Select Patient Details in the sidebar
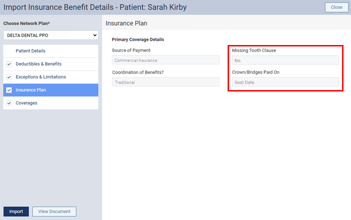The image size is (351, 220). (31, 51)
